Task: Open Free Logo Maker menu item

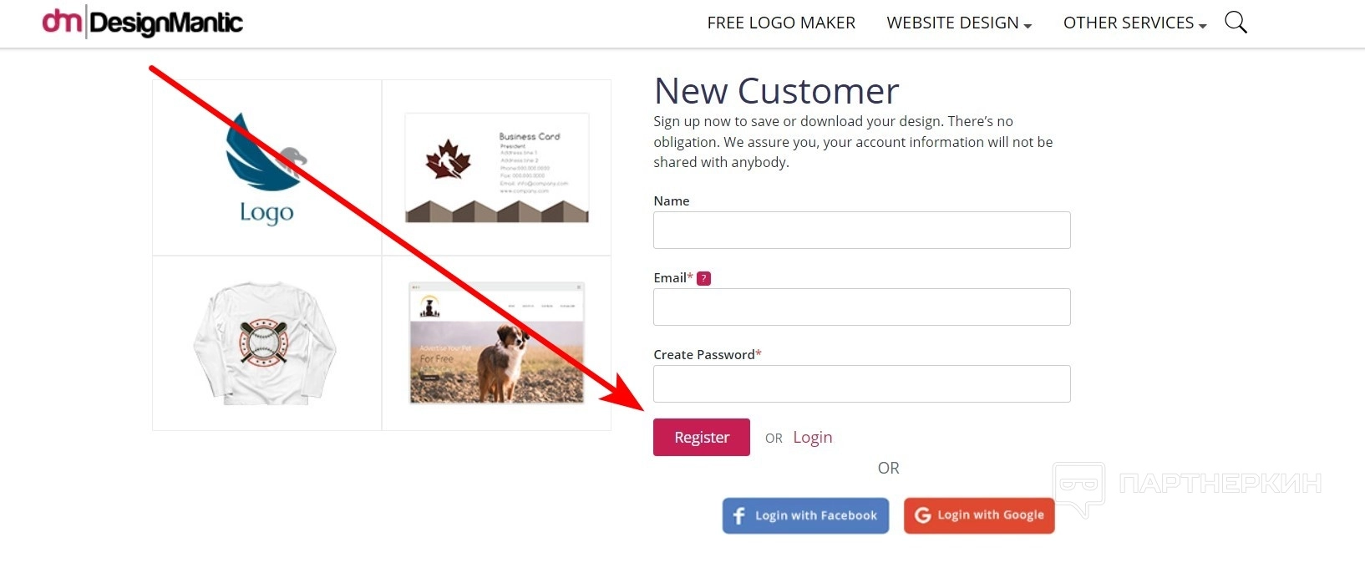Action: pyautogui.click(x=781, y=23)
